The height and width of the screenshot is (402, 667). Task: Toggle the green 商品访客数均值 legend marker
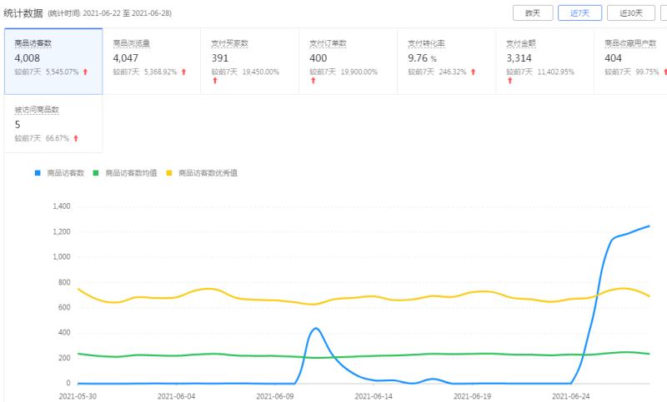pyautogui.click(x=96, y=173)
